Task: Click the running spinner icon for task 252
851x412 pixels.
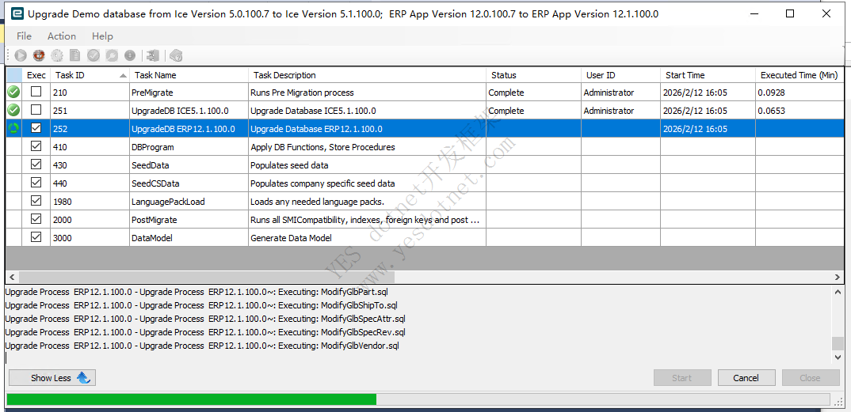Action: click(13, 129)
